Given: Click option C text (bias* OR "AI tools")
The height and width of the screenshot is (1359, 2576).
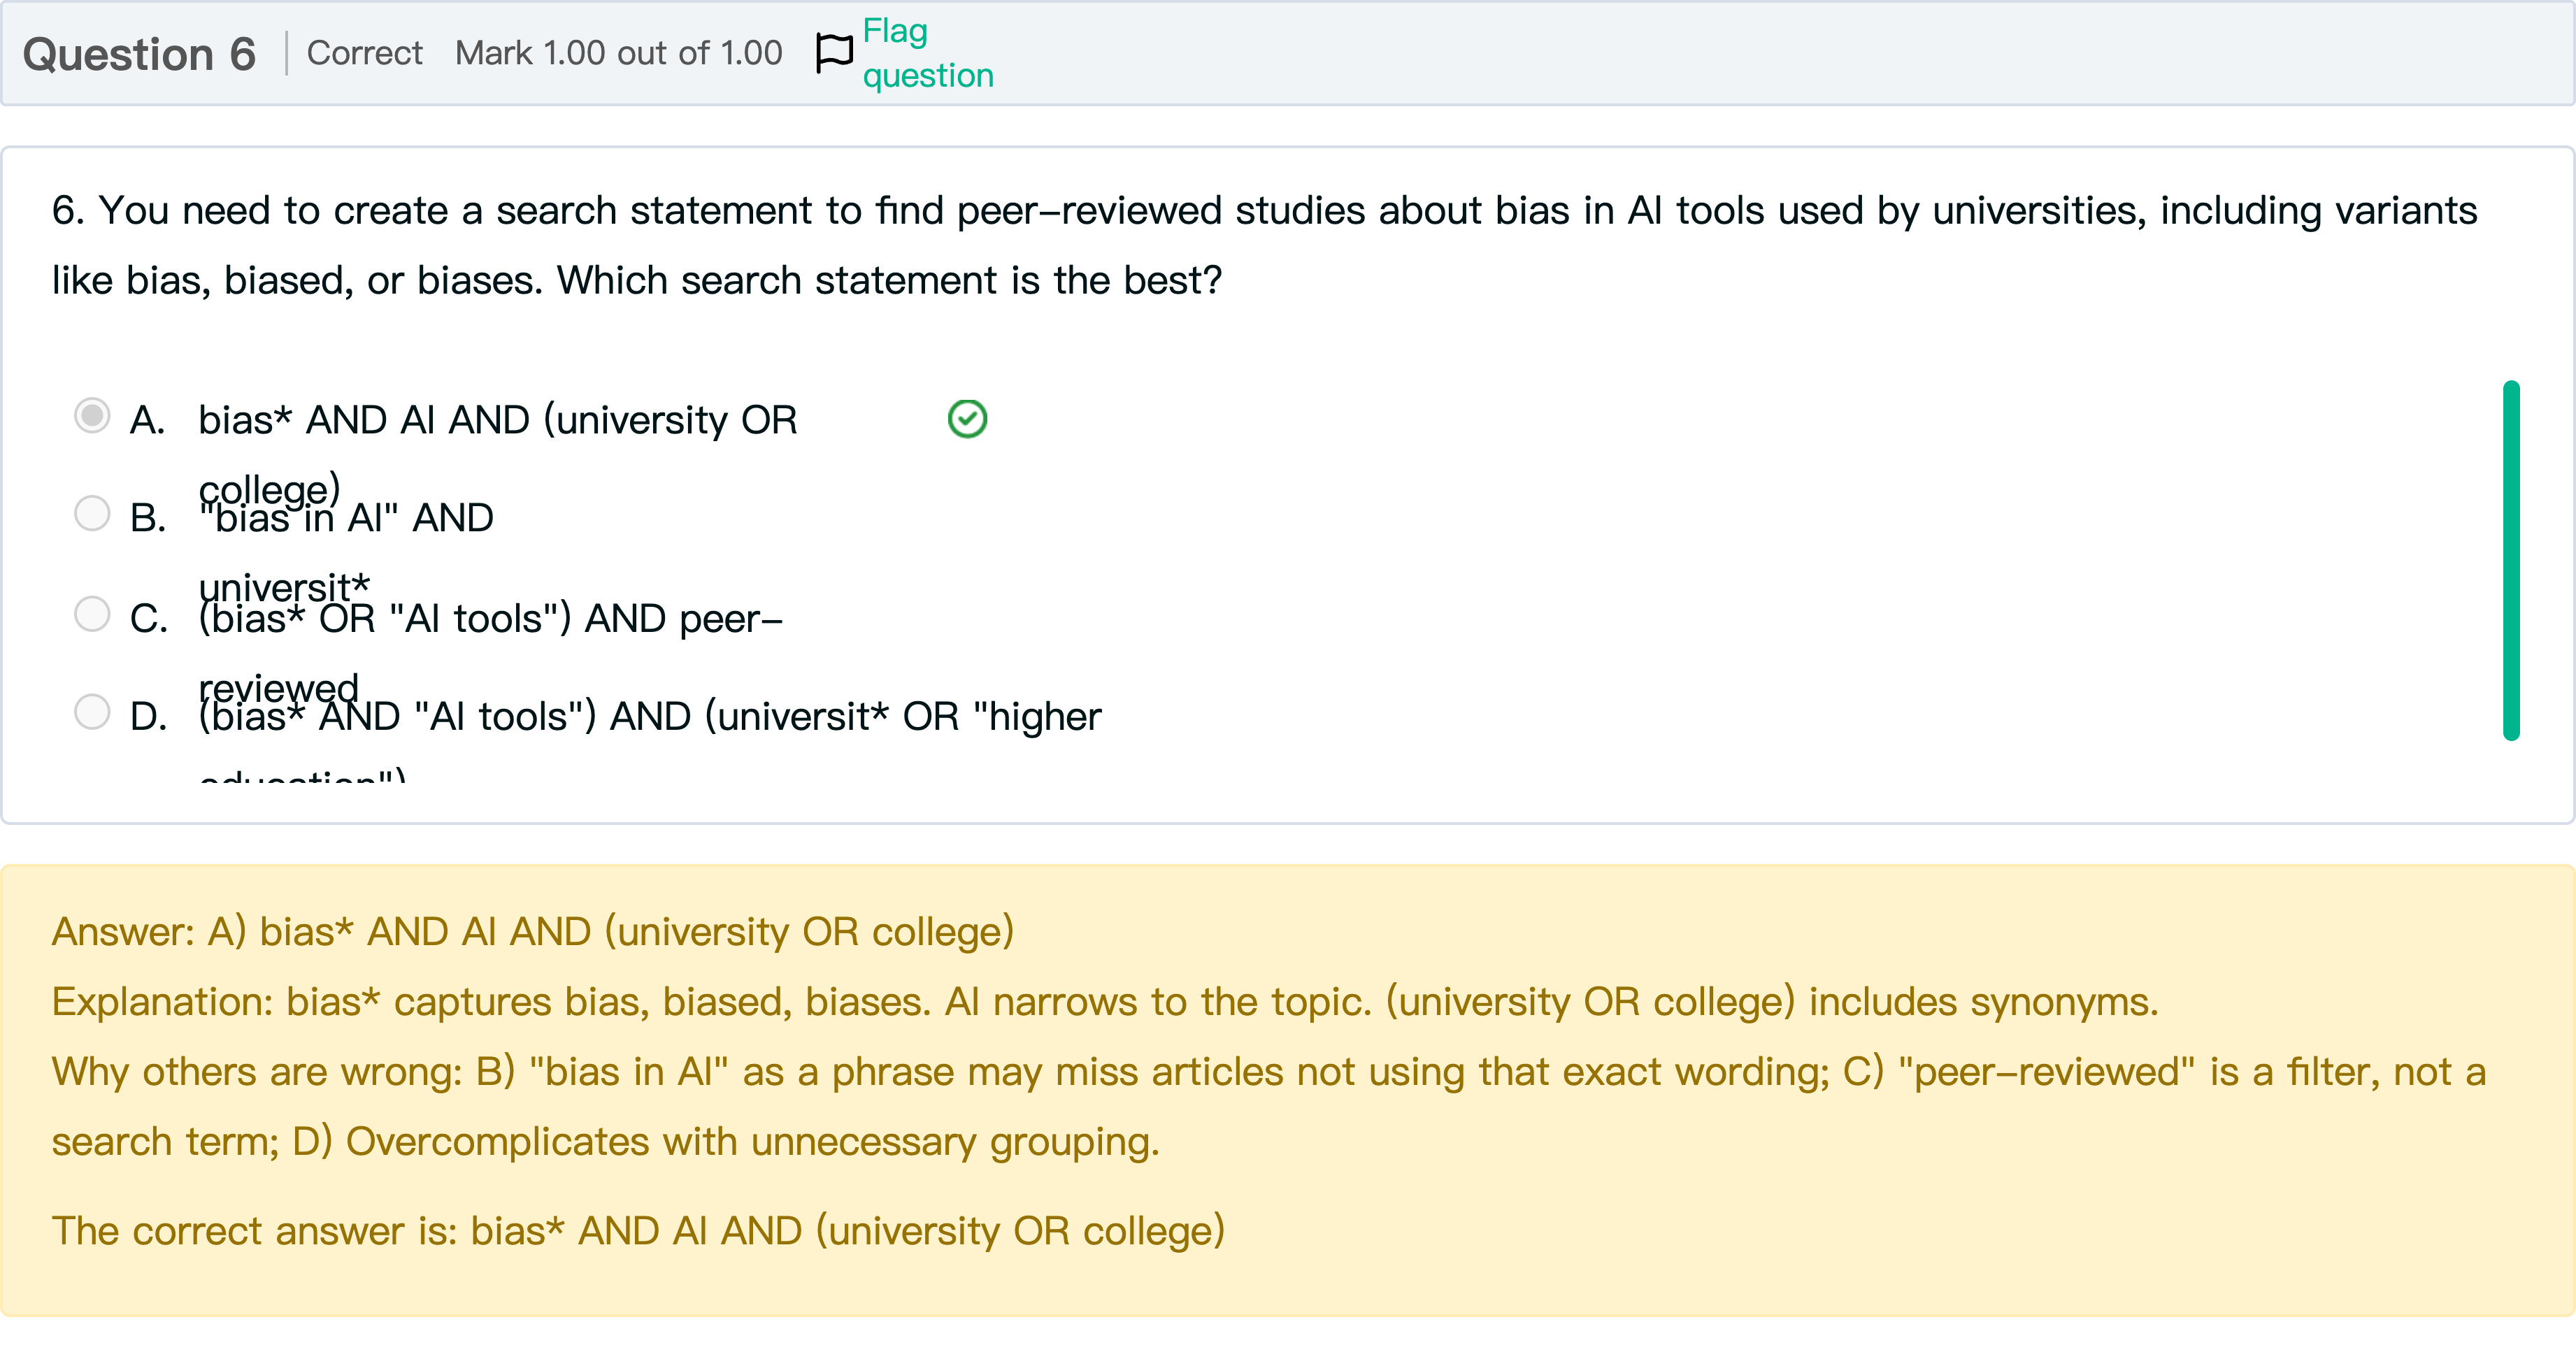Looking at the screenshot, I should pyautogui.click(x=490, y=619).
